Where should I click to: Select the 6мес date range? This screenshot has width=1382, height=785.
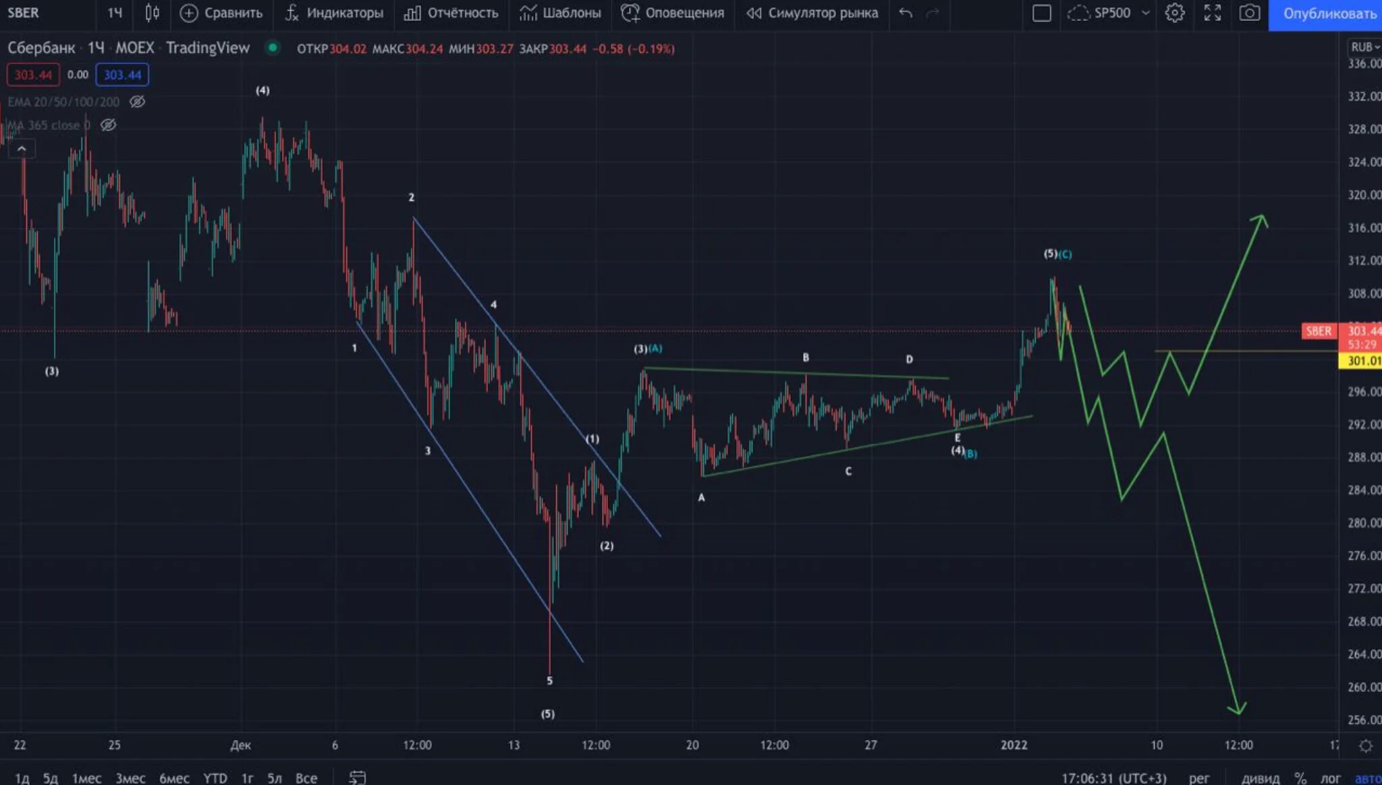(174, 778)
